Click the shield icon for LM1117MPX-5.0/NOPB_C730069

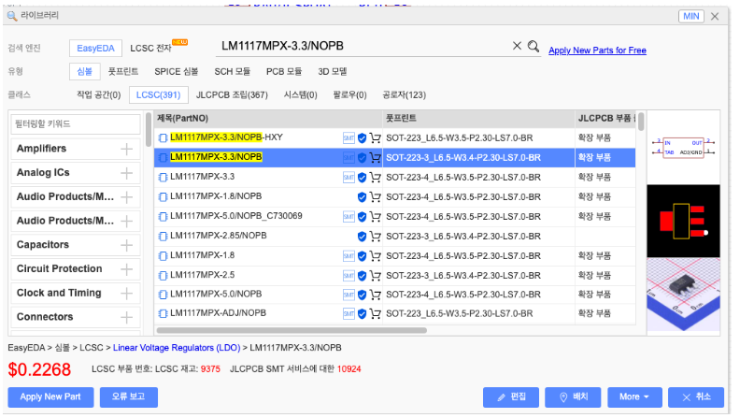point(362,216)
